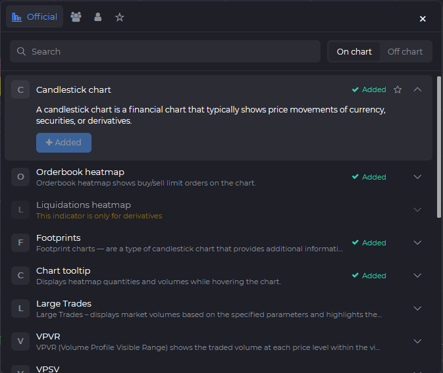
Task: Expand the Liquidations heatmap entry
Action: pyautogui.click(x=417, y=209)
